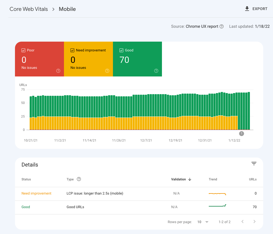Viewport: 273px width, 234px height.
Task: Click the 1/12/22 date axis label
Action: 234,140
